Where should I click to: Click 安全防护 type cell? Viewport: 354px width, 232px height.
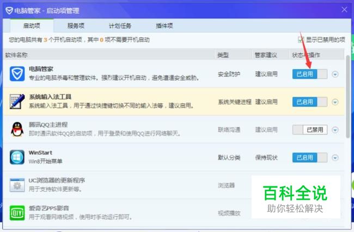pyautogui.click(x=229, y=74)
